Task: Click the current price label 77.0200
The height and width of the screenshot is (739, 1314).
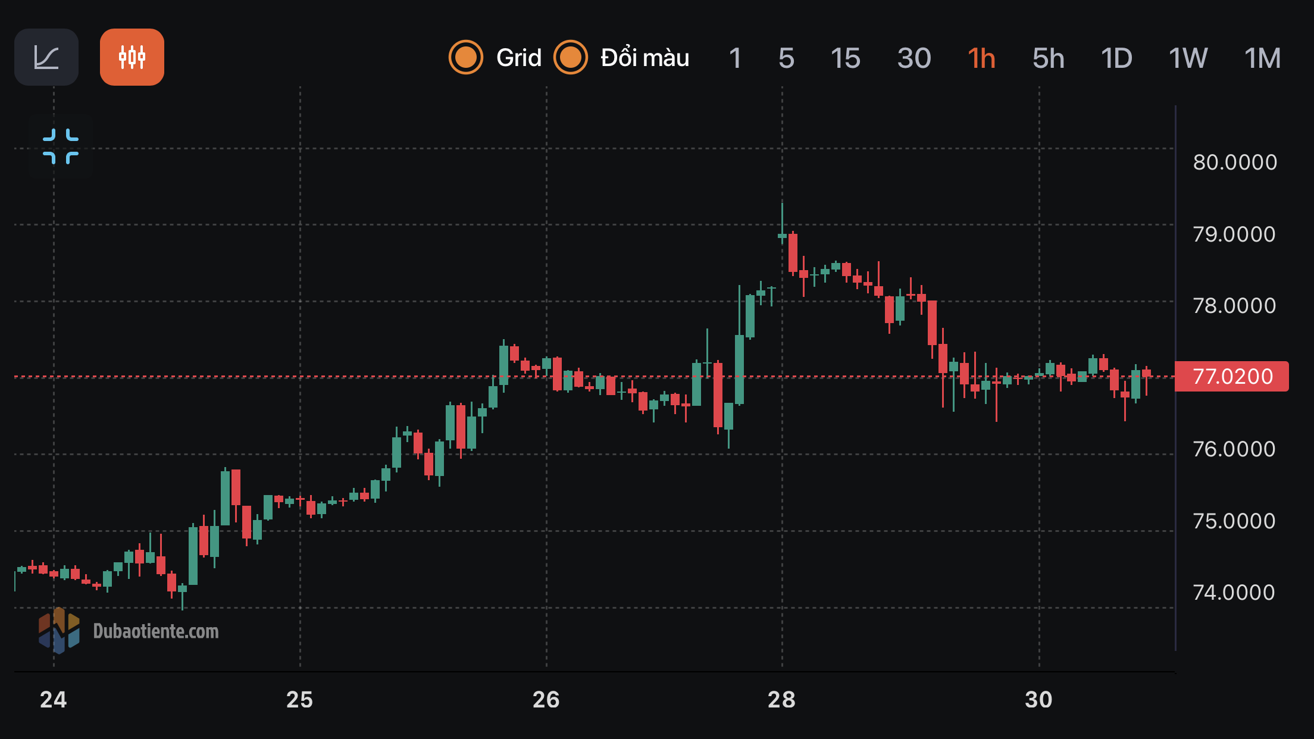Action: (1232, 376)
